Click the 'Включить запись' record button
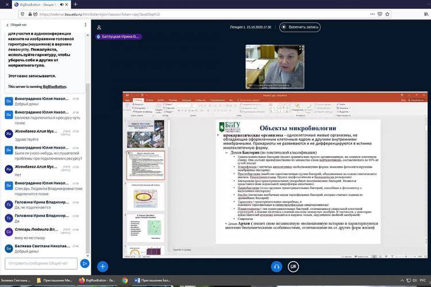 click(x=299, y=27)
